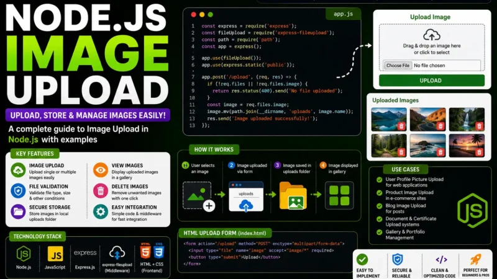Click the JavaScript JS logo

55,254
